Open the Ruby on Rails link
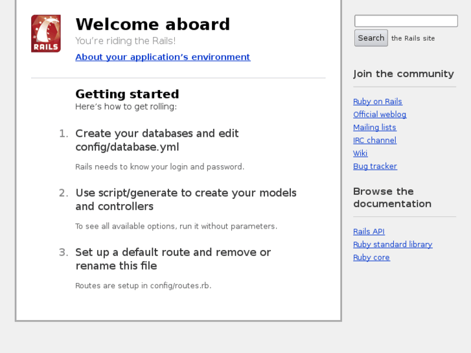The width and height of the screenshot is (471, 353). (378, 102)
